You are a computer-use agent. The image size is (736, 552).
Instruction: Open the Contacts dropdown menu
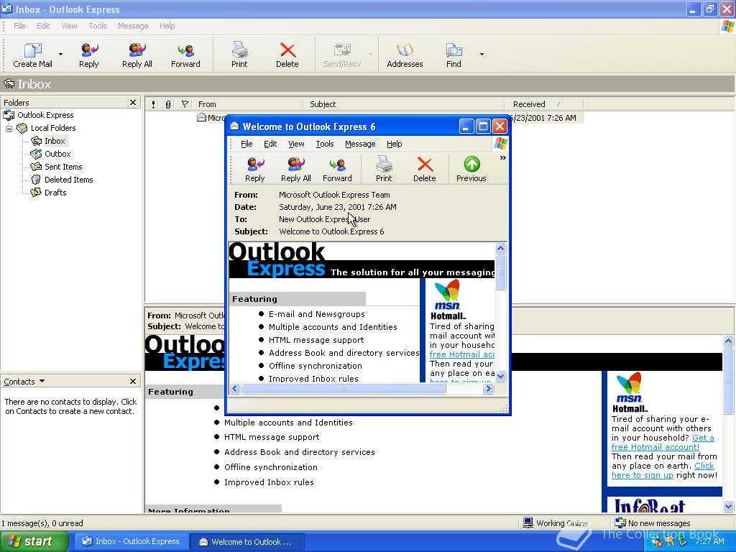click(24, 382)
